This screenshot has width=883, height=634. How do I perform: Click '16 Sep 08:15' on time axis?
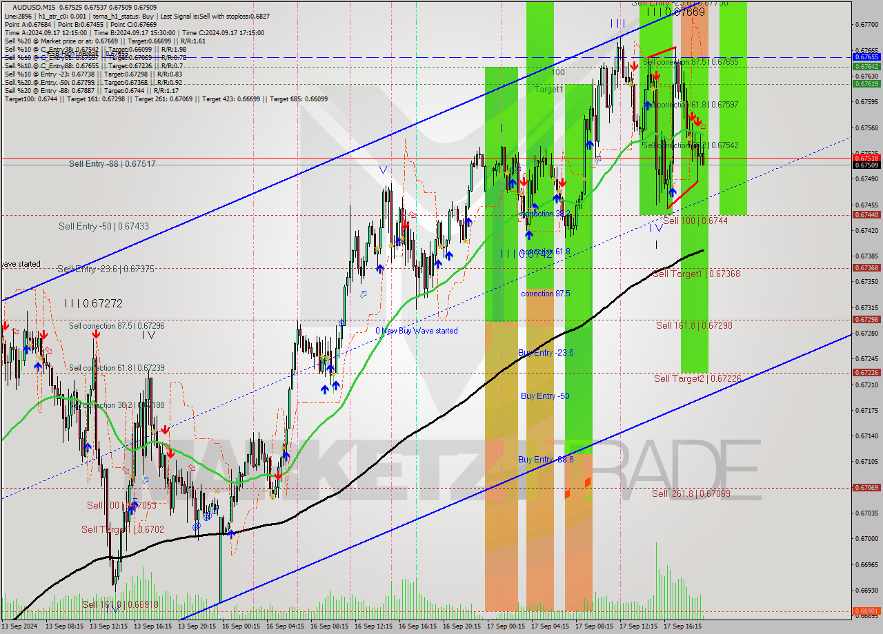pyautogui.click(x=329, y=627)
